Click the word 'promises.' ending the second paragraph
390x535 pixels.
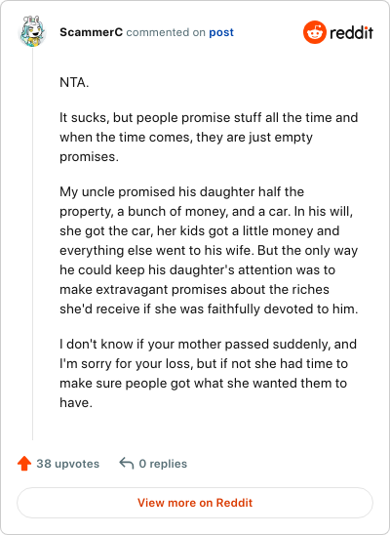(89, 157)
